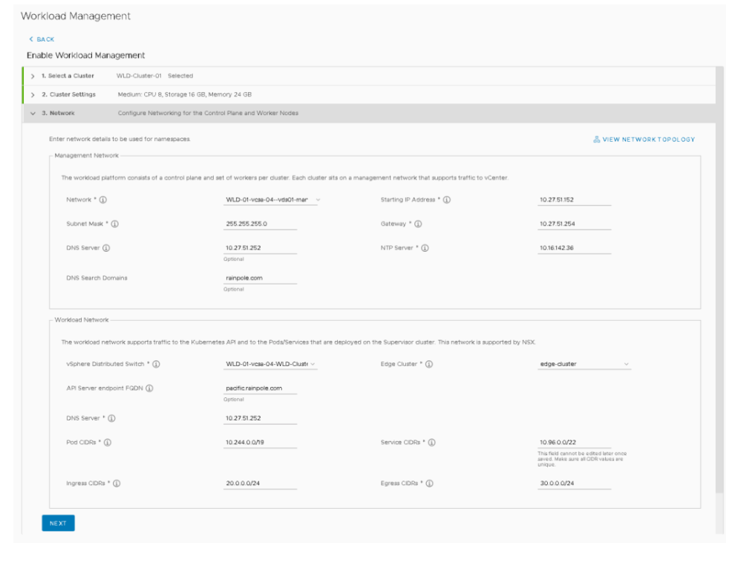Click the Pod CIDRs field

coord(260,443)
